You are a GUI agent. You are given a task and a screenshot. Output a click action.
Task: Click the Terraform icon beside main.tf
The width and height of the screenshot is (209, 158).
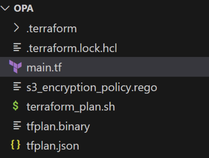(x=15, y=66)
